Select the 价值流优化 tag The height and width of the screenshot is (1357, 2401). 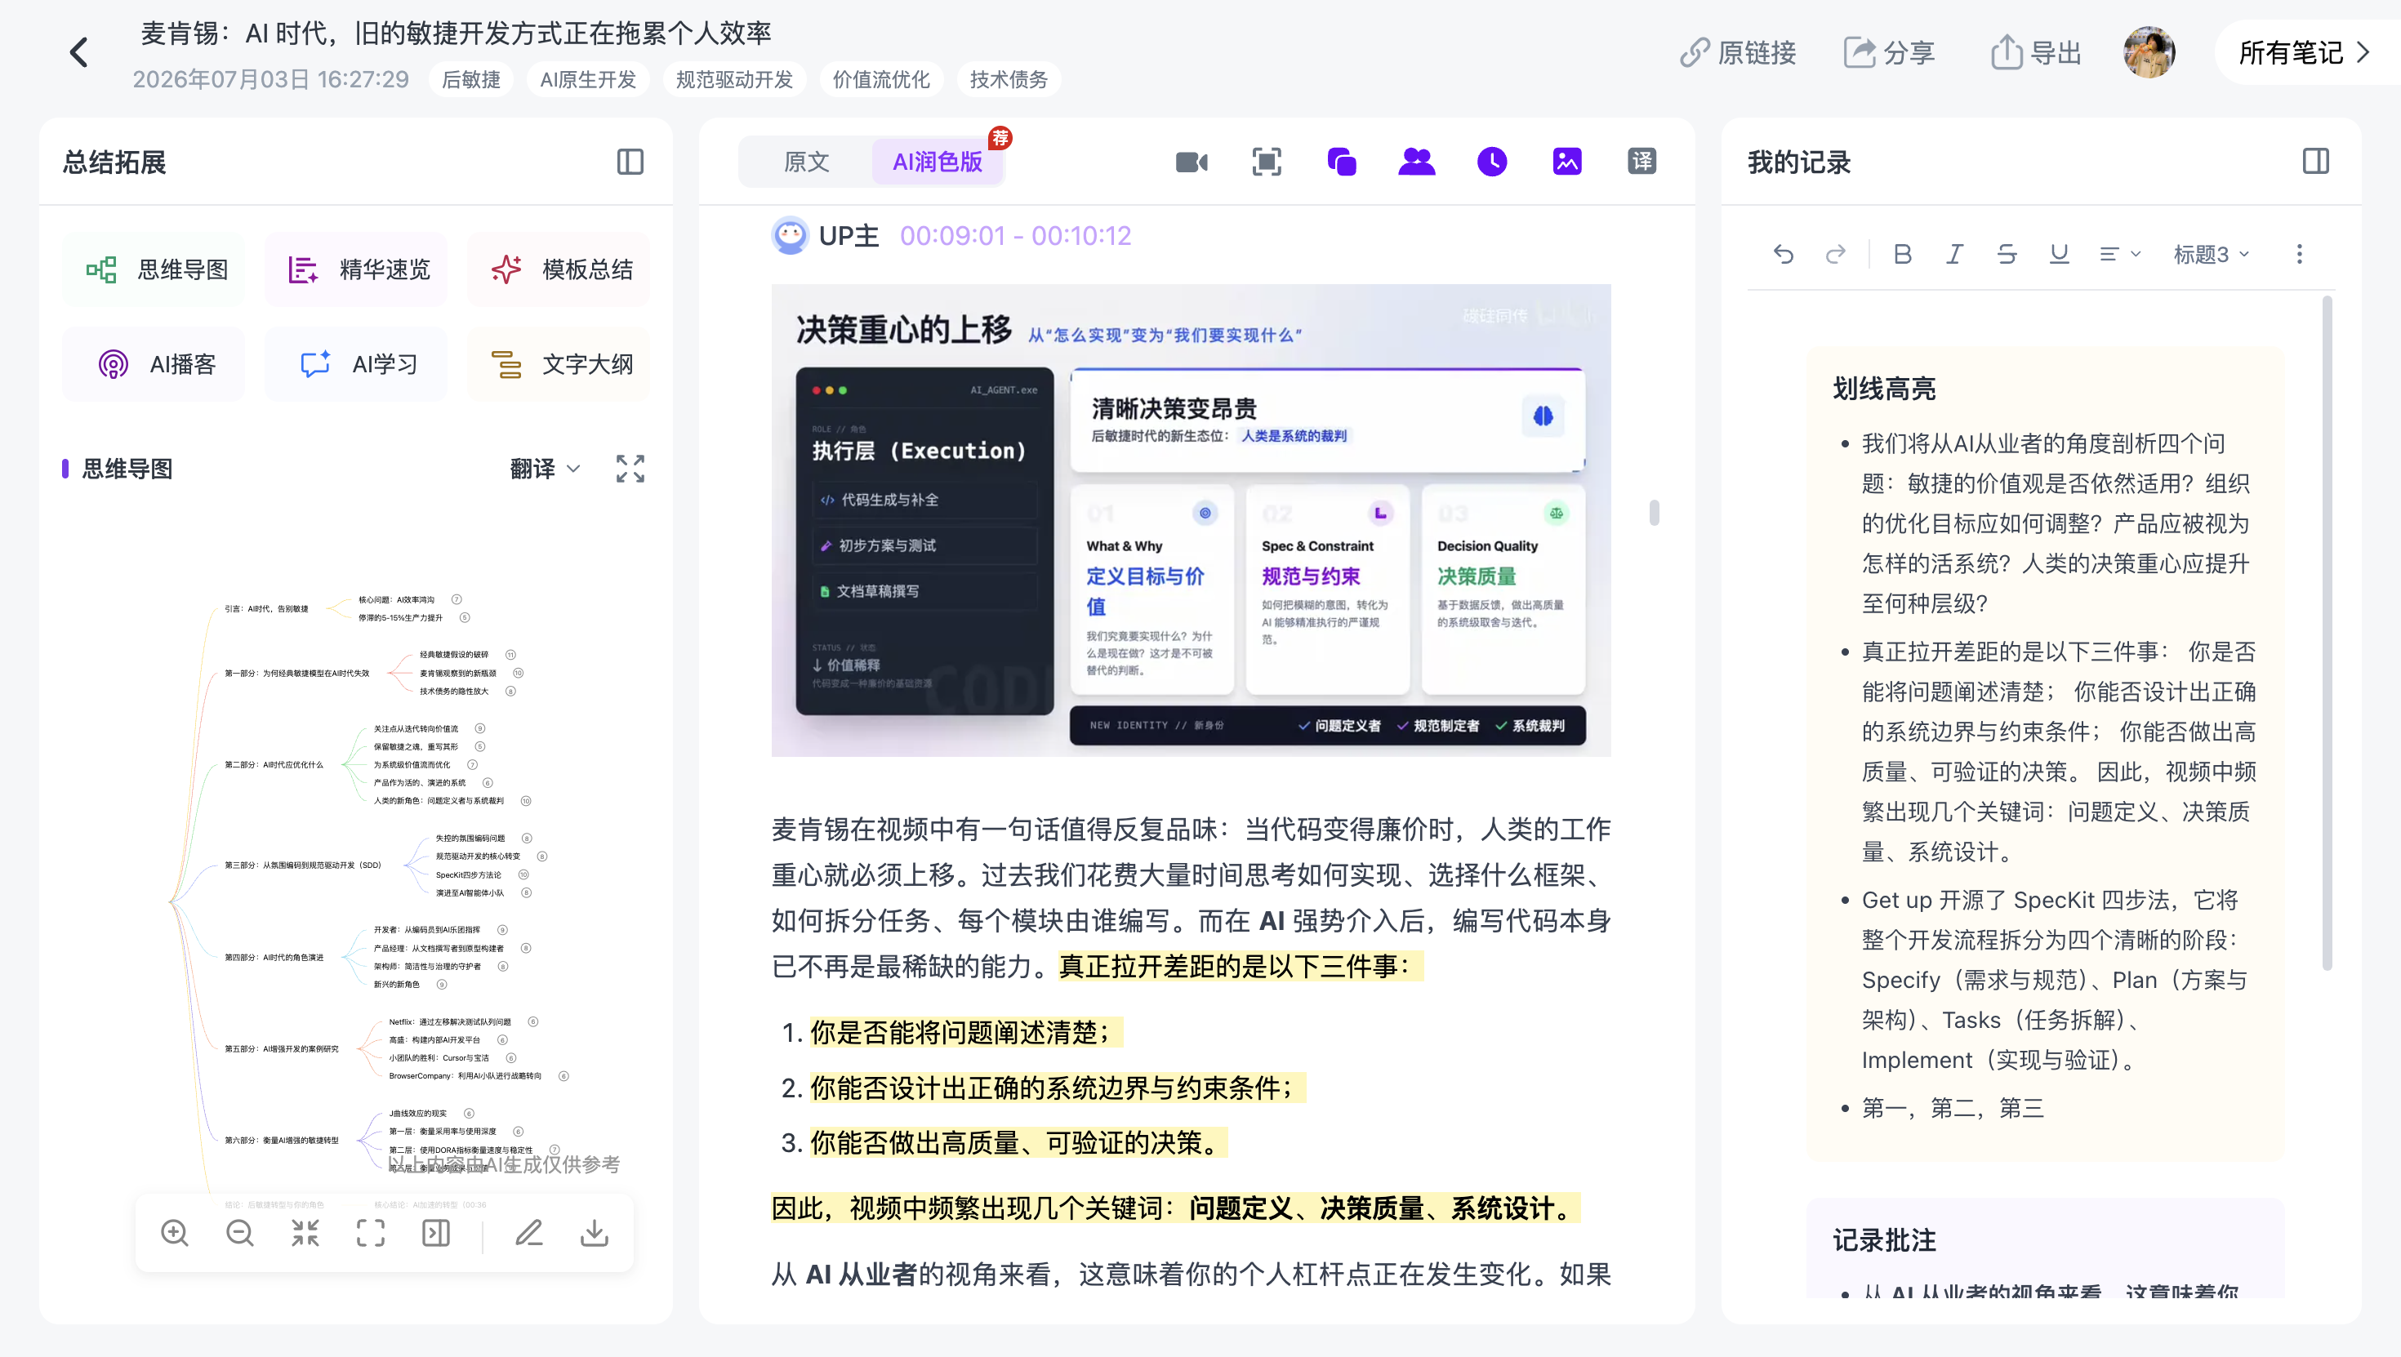coord(881,80)
